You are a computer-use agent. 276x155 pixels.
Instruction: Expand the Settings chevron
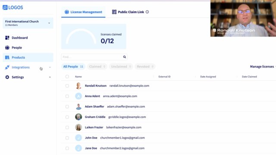pyautogui.click(x=50, y=77)
